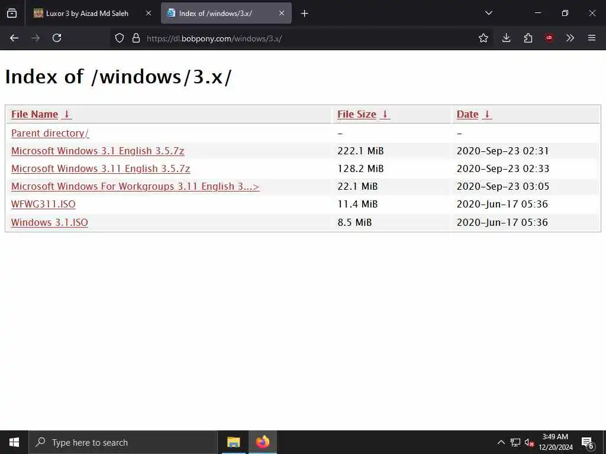The width and height of the screenshot is (606, 454).
Task: Open the taskbar clock and date
Action: (555, 442)
